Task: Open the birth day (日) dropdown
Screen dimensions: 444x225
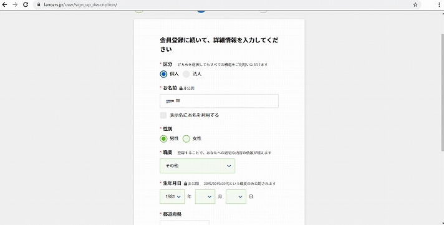Action: [x=236, y=197]
